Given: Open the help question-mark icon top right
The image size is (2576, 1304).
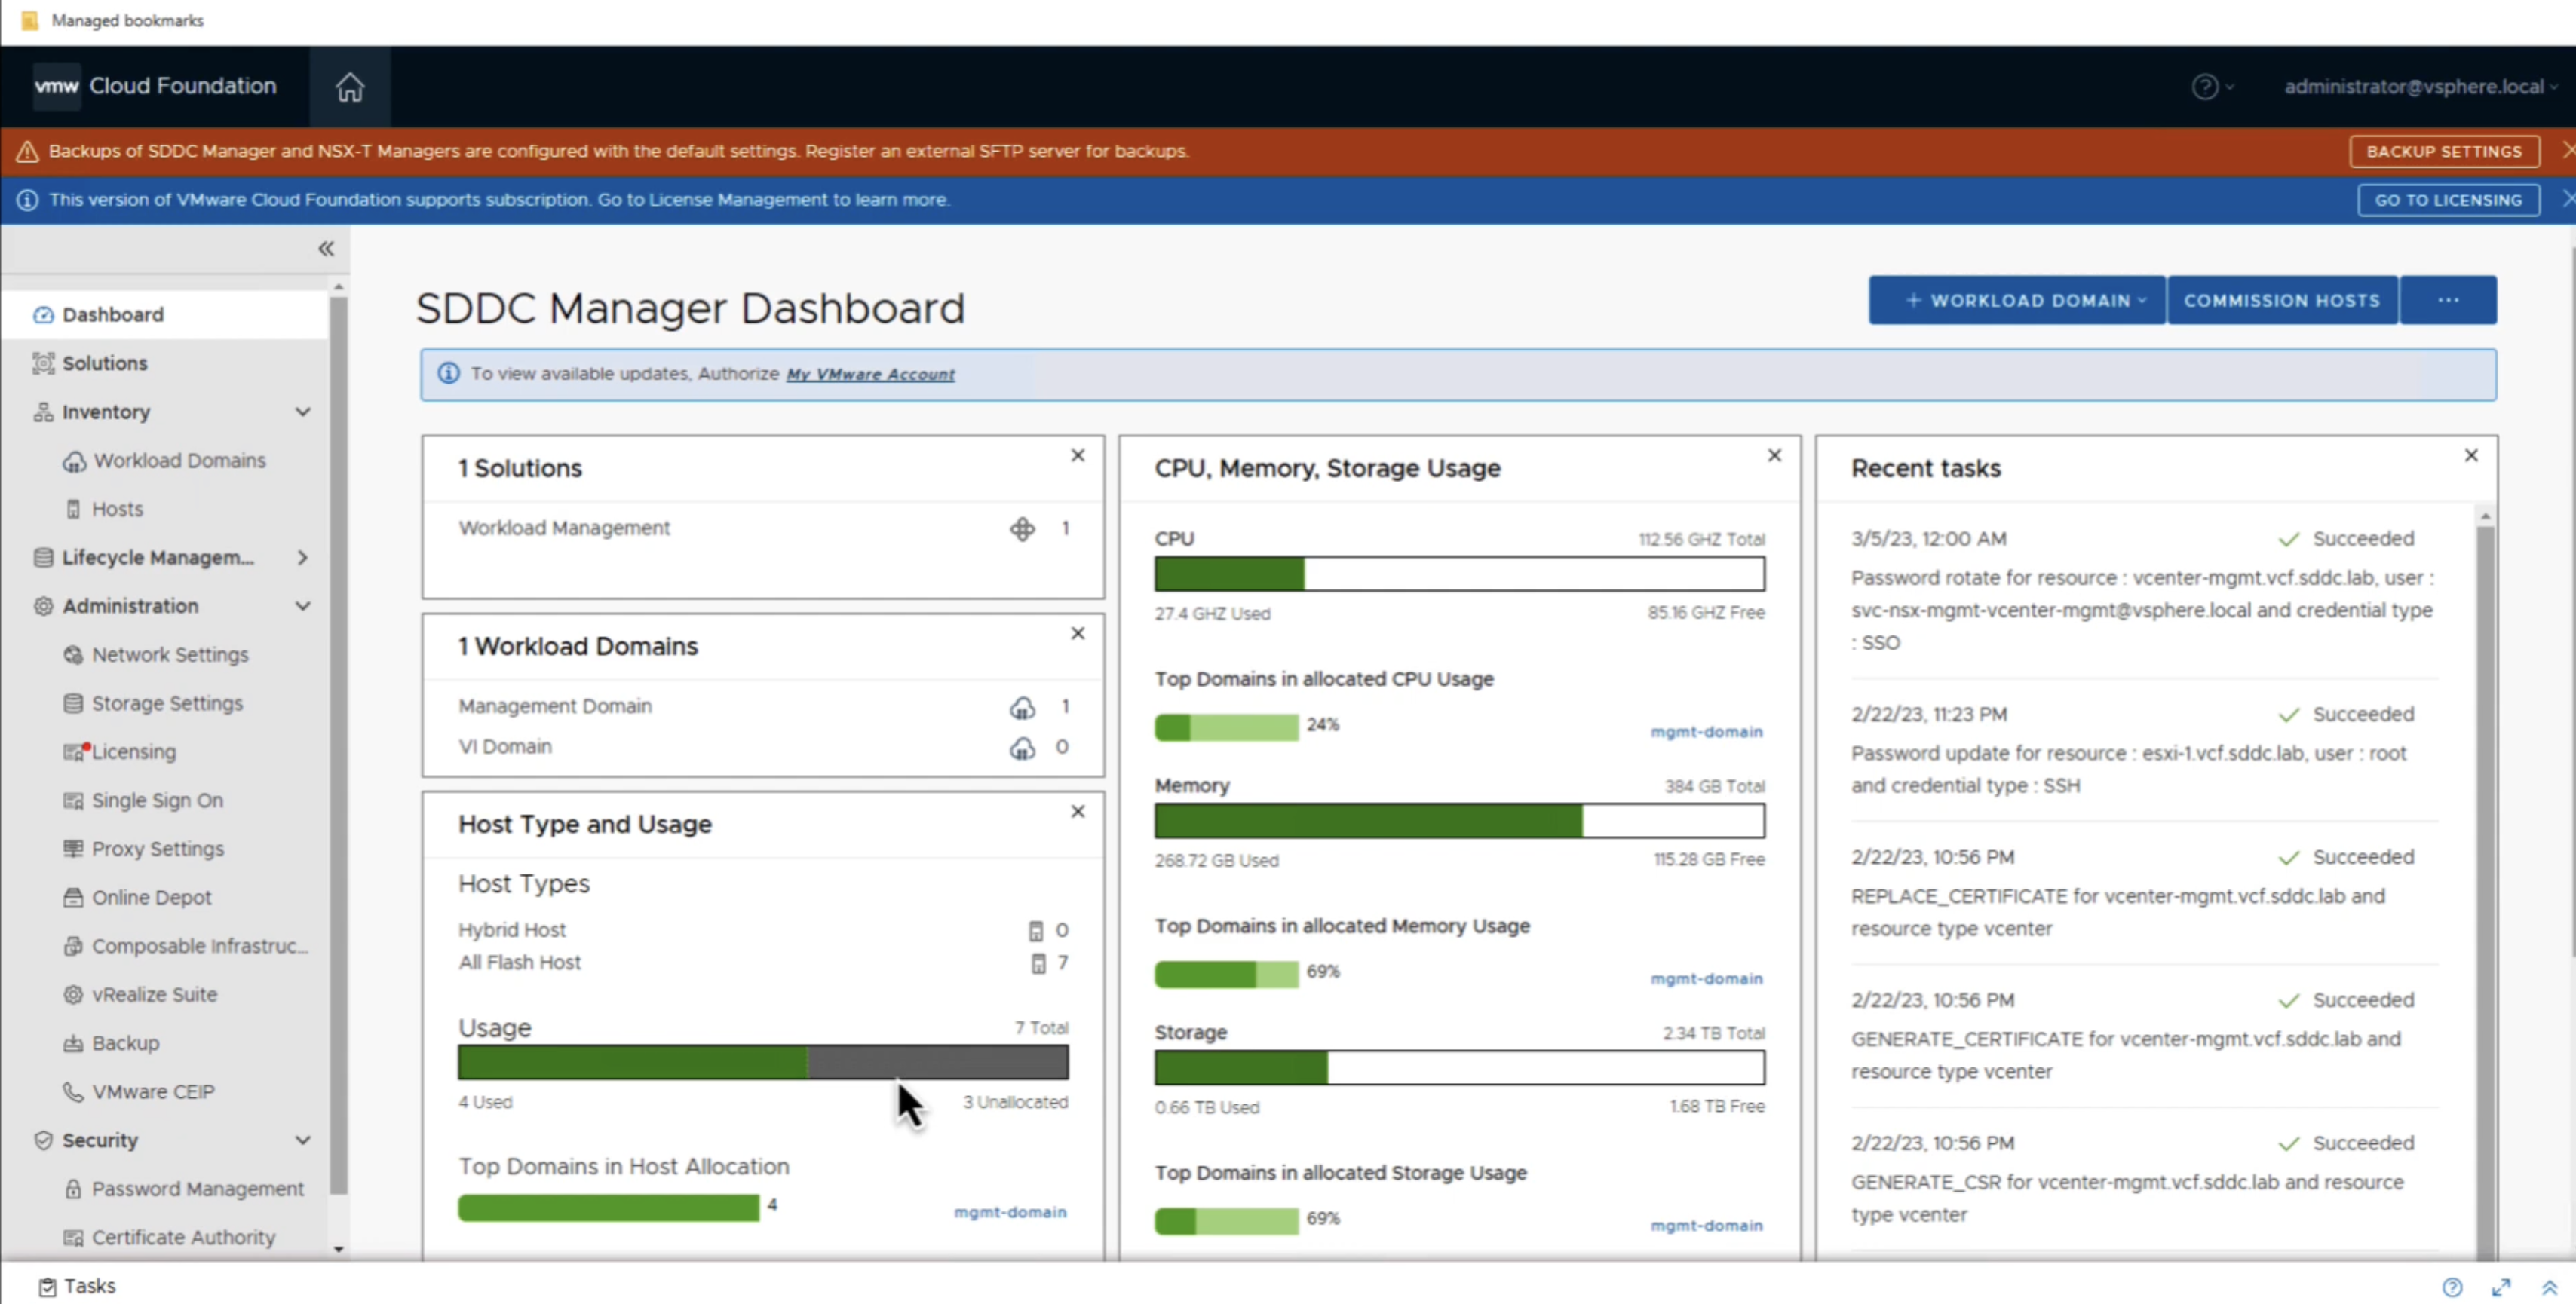Looking at the screenshot, I should [2205, 87].
